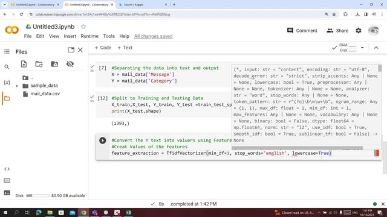The height and width of the screenshot is (217, 387).
Task: Open File Explorer from taskbar
Action: click(50, 212)
